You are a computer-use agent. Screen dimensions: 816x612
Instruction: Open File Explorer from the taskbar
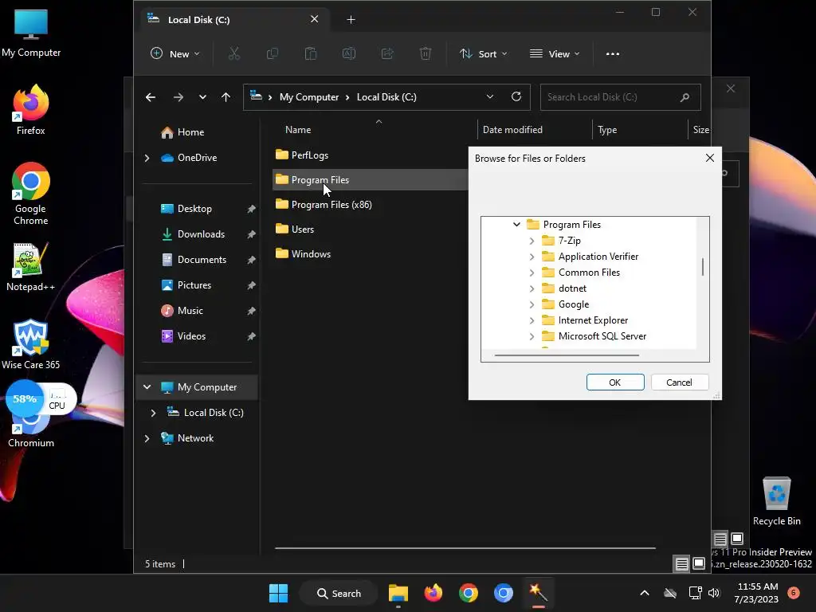[x=398, y=593]
